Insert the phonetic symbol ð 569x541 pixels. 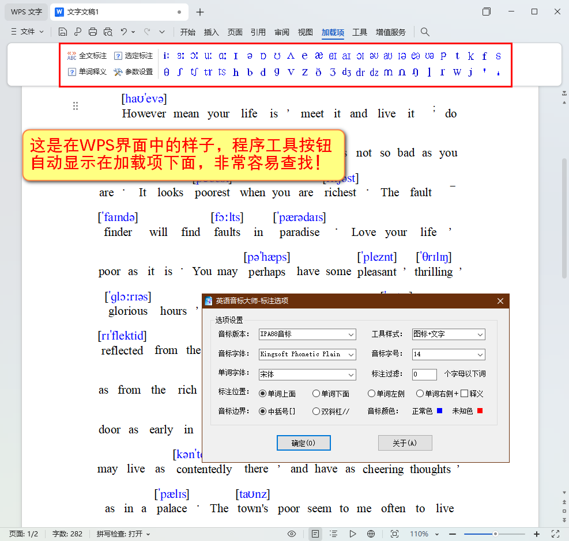tap(319, 72)
